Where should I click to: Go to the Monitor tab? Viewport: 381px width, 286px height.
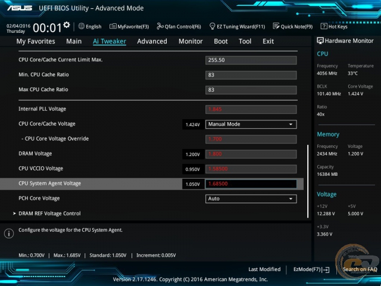point(190,41)
